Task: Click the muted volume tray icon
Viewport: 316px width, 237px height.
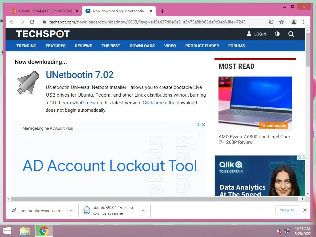Action: coord(279,231)
